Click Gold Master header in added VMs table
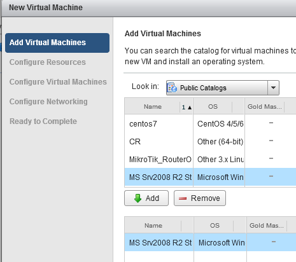296x262 pixels. pyautogui.click(x=267, y=226)
